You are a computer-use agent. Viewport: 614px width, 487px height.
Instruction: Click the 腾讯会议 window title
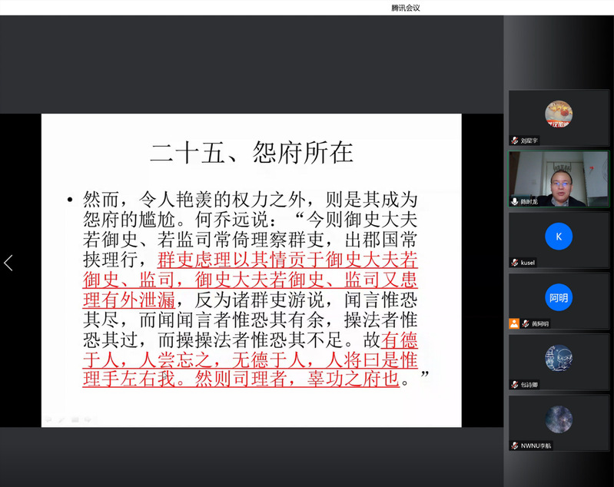tap(405, 8)
